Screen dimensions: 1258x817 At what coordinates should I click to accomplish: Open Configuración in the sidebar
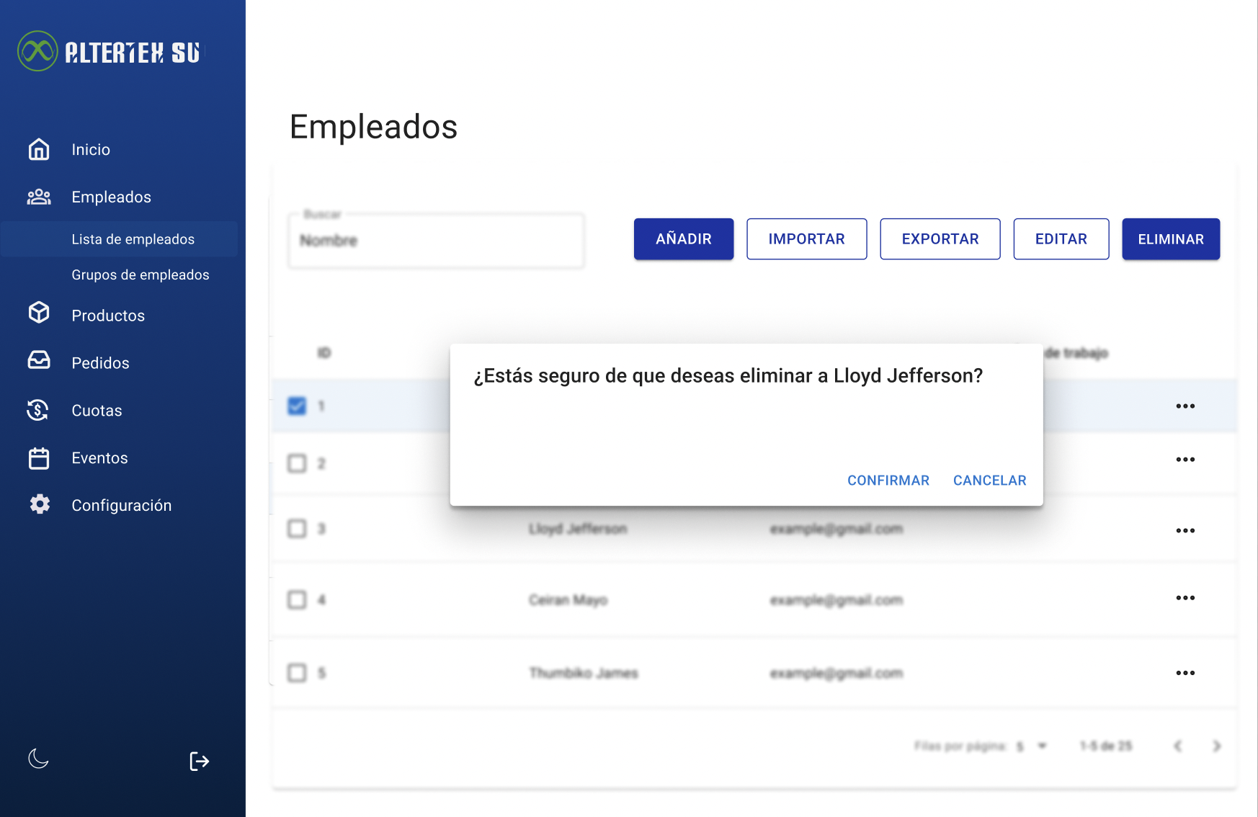click(121, 506)
